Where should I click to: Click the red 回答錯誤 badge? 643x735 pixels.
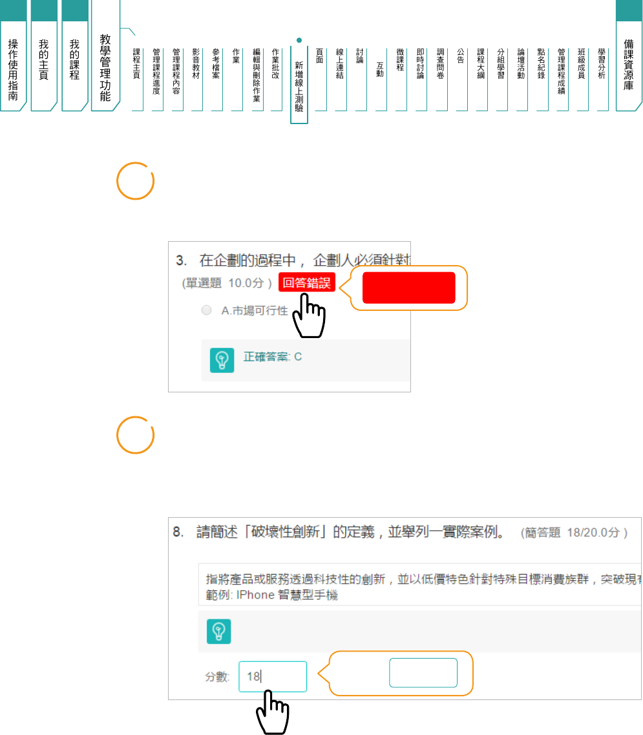pos(307,282)
